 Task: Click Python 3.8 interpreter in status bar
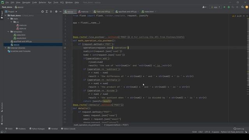click(232, 132)
